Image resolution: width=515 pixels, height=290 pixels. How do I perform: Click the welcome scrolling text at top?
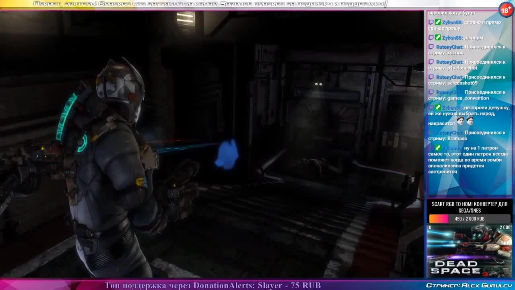click(x=210, y=4)
